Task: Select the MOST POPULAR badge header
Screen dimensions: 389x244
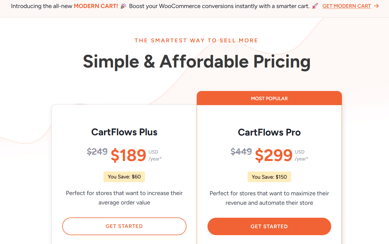Action: [x=269, y=98]
